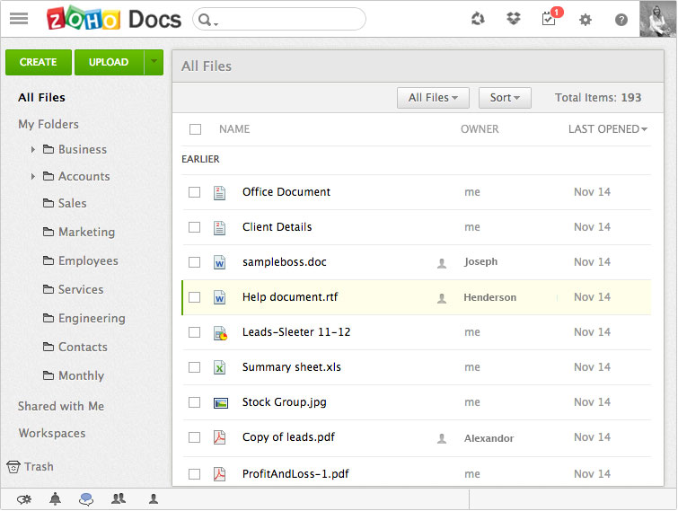The image size is (678, 511).
Task: Open tasks icon with notification badge
Action: 550,19
